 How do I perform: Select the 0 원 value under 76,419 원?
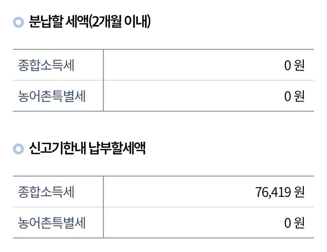tap(294, 223)
